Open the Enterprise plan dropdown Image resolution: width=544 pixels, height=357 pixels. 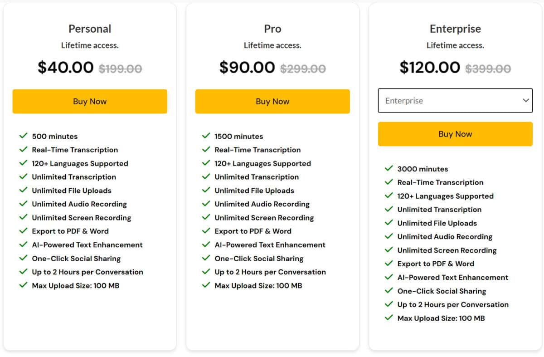tap(455, 101)
